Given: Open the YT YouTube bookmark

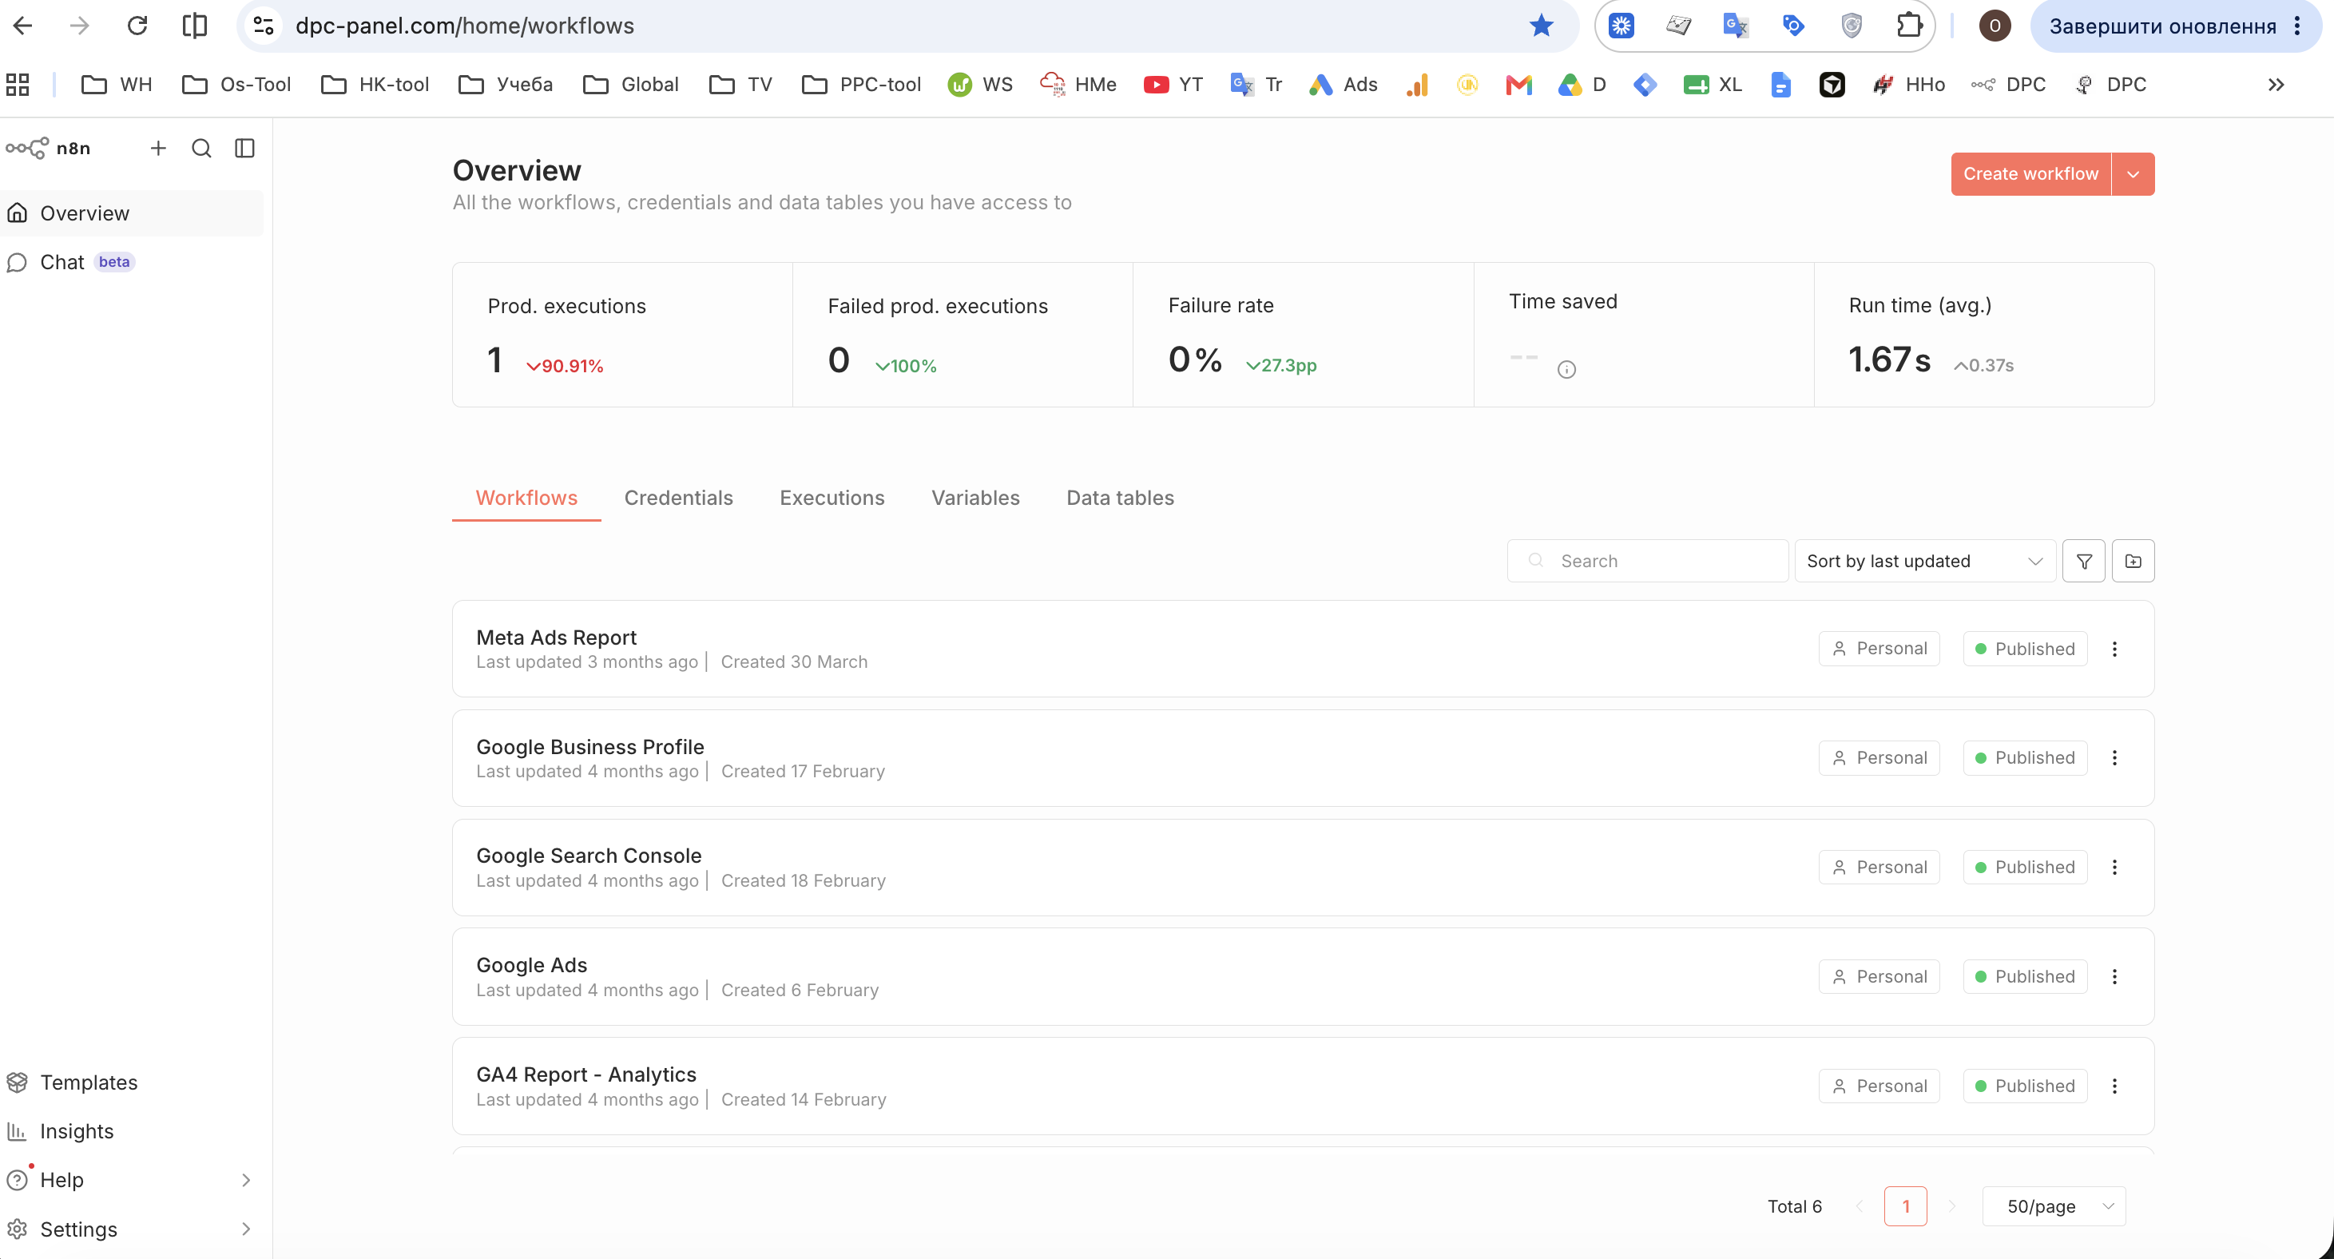Looking at the screenshot, I should (1173, 85).
